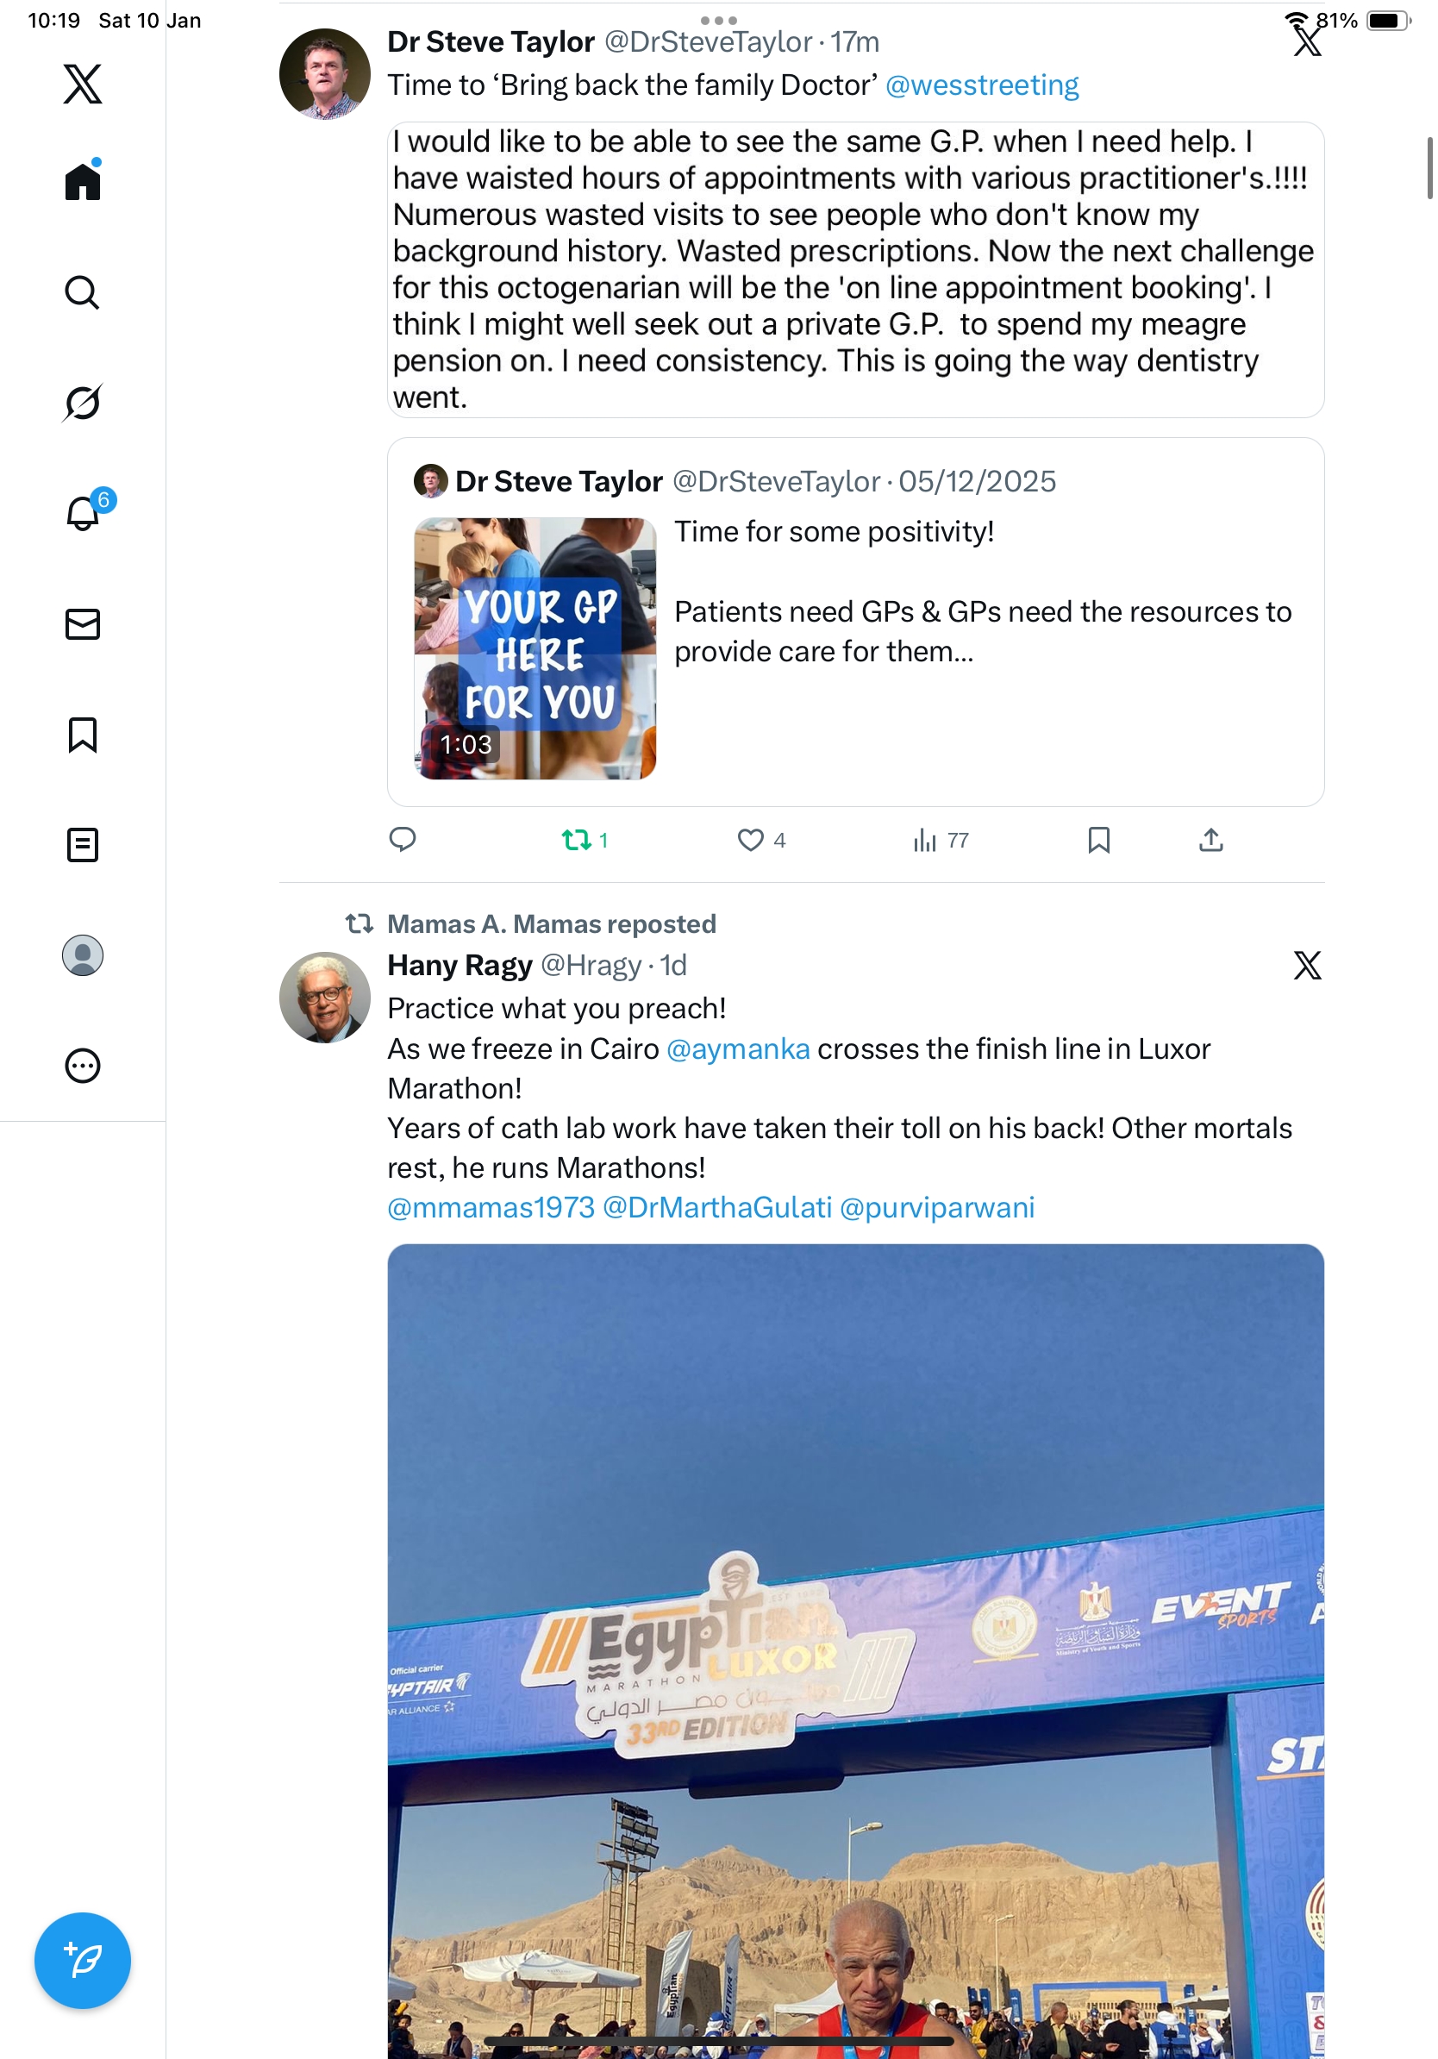This screenshot has height=2059, width=1438.
Task: Like Dr Steve Taylor's post
Action: [760, 841]
